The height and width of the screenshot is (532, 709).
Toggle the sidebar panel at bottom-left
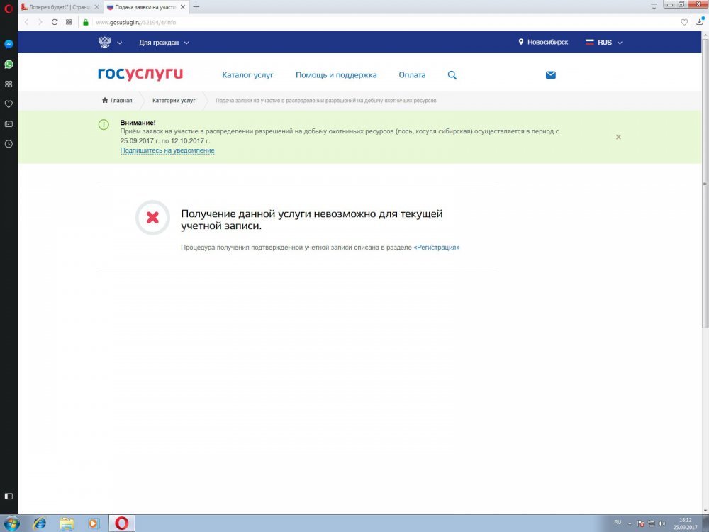coord(9,494)
